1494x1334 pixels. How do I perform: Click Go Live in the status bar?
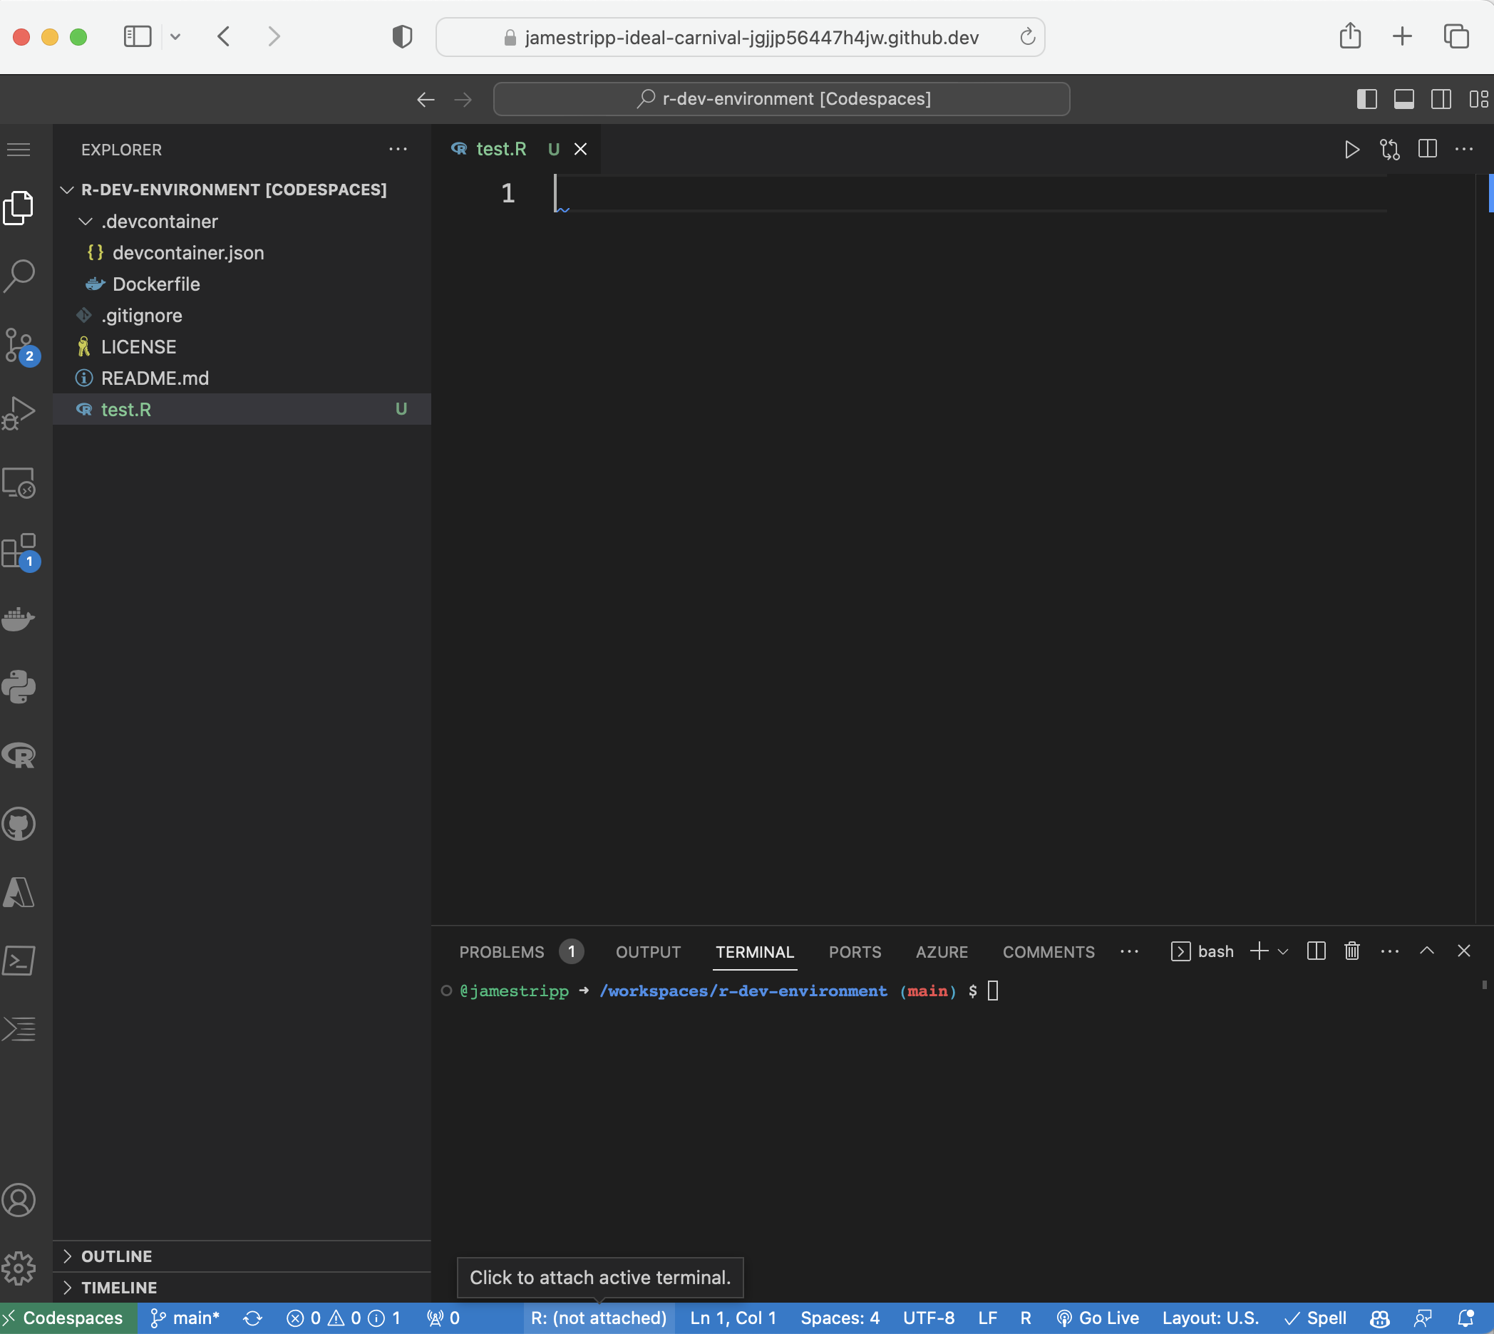[1098, 1318]
